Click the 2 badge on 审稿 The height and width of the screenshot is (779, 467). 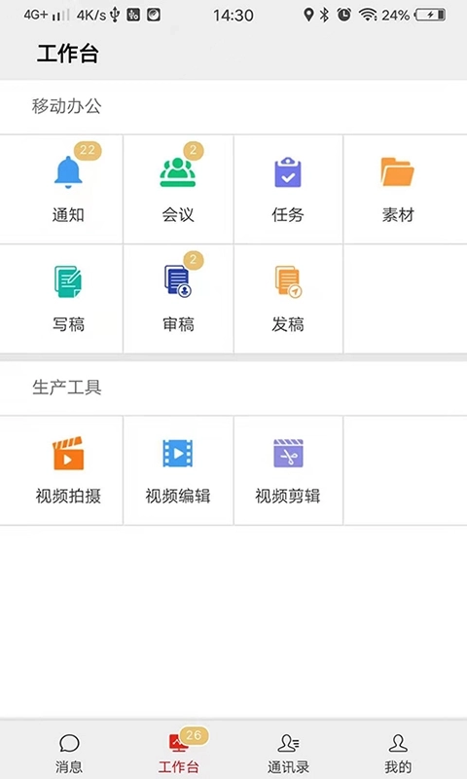point(194,259)
